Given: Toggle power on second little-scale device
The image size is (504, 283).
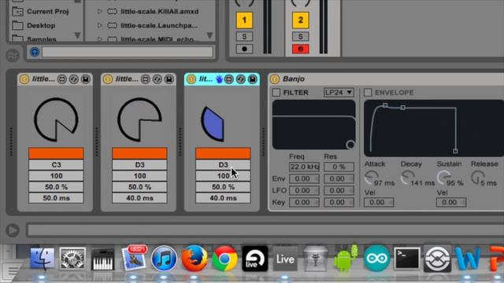Looking at the screenshot, I should 108,79.
